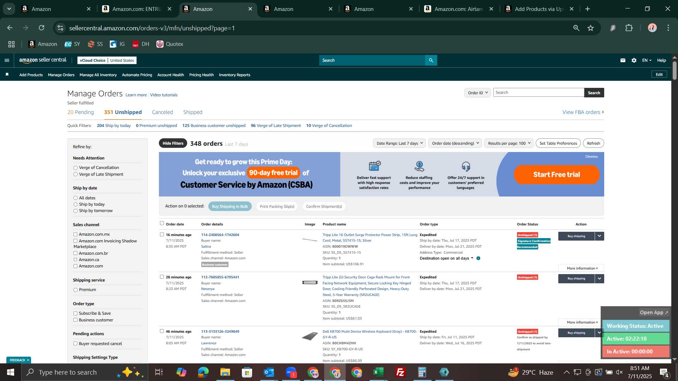Image resolution: width=678 pixels, height=381 pixels.
Task: Select Verge of Cancellation radio filter
Action: [75, 168]
